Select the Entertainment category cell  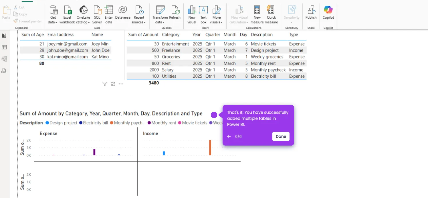click(x=175, y=44)
